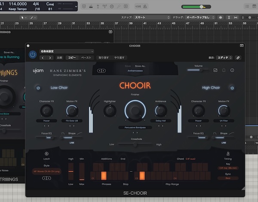This screenshot has height=202, width=258.
Task: Adjust the Min/Max slider
Action: point(82,171)
